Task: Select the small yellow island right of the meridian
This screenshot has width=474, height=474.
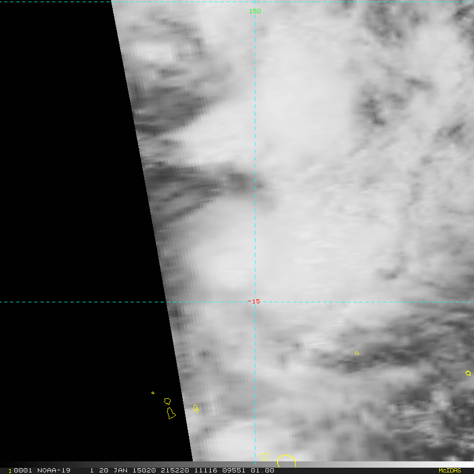Action: (357, 353)
